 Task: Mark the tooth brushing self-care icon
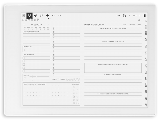(x=77, y=87)
